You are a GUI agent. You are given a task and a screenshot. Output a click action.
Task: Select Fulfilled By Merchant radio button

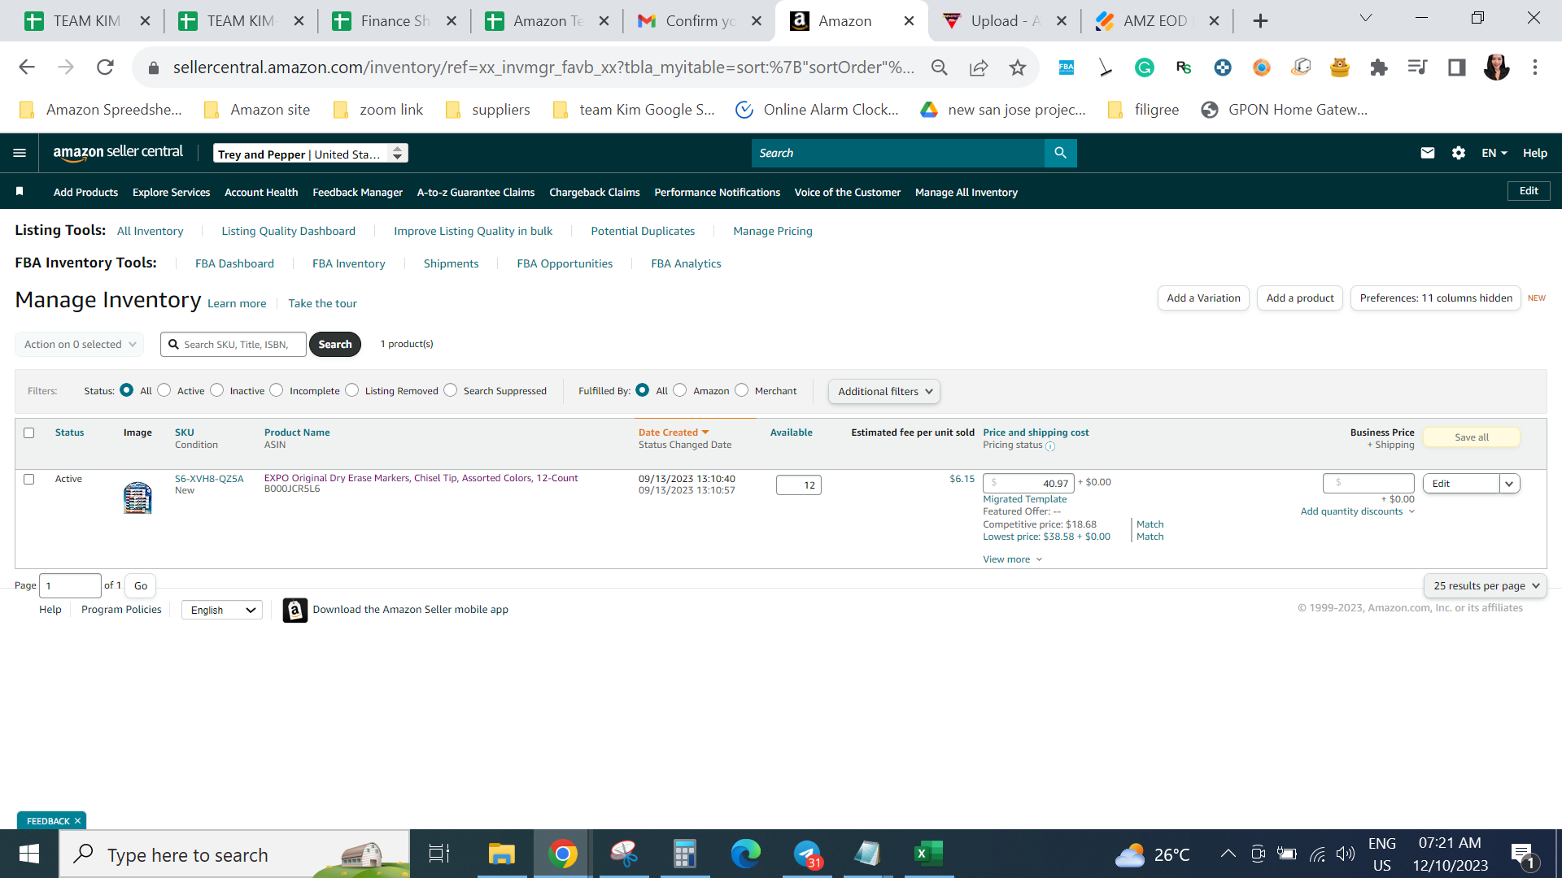(742, 390)
